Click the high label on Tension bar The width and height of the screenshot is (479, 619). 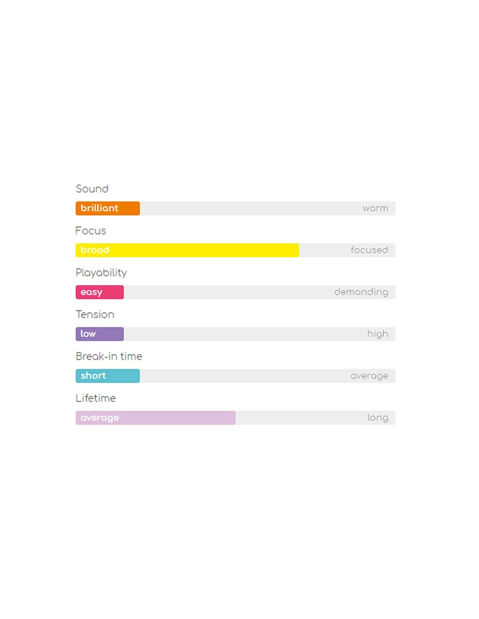click(x=377, y=334)
